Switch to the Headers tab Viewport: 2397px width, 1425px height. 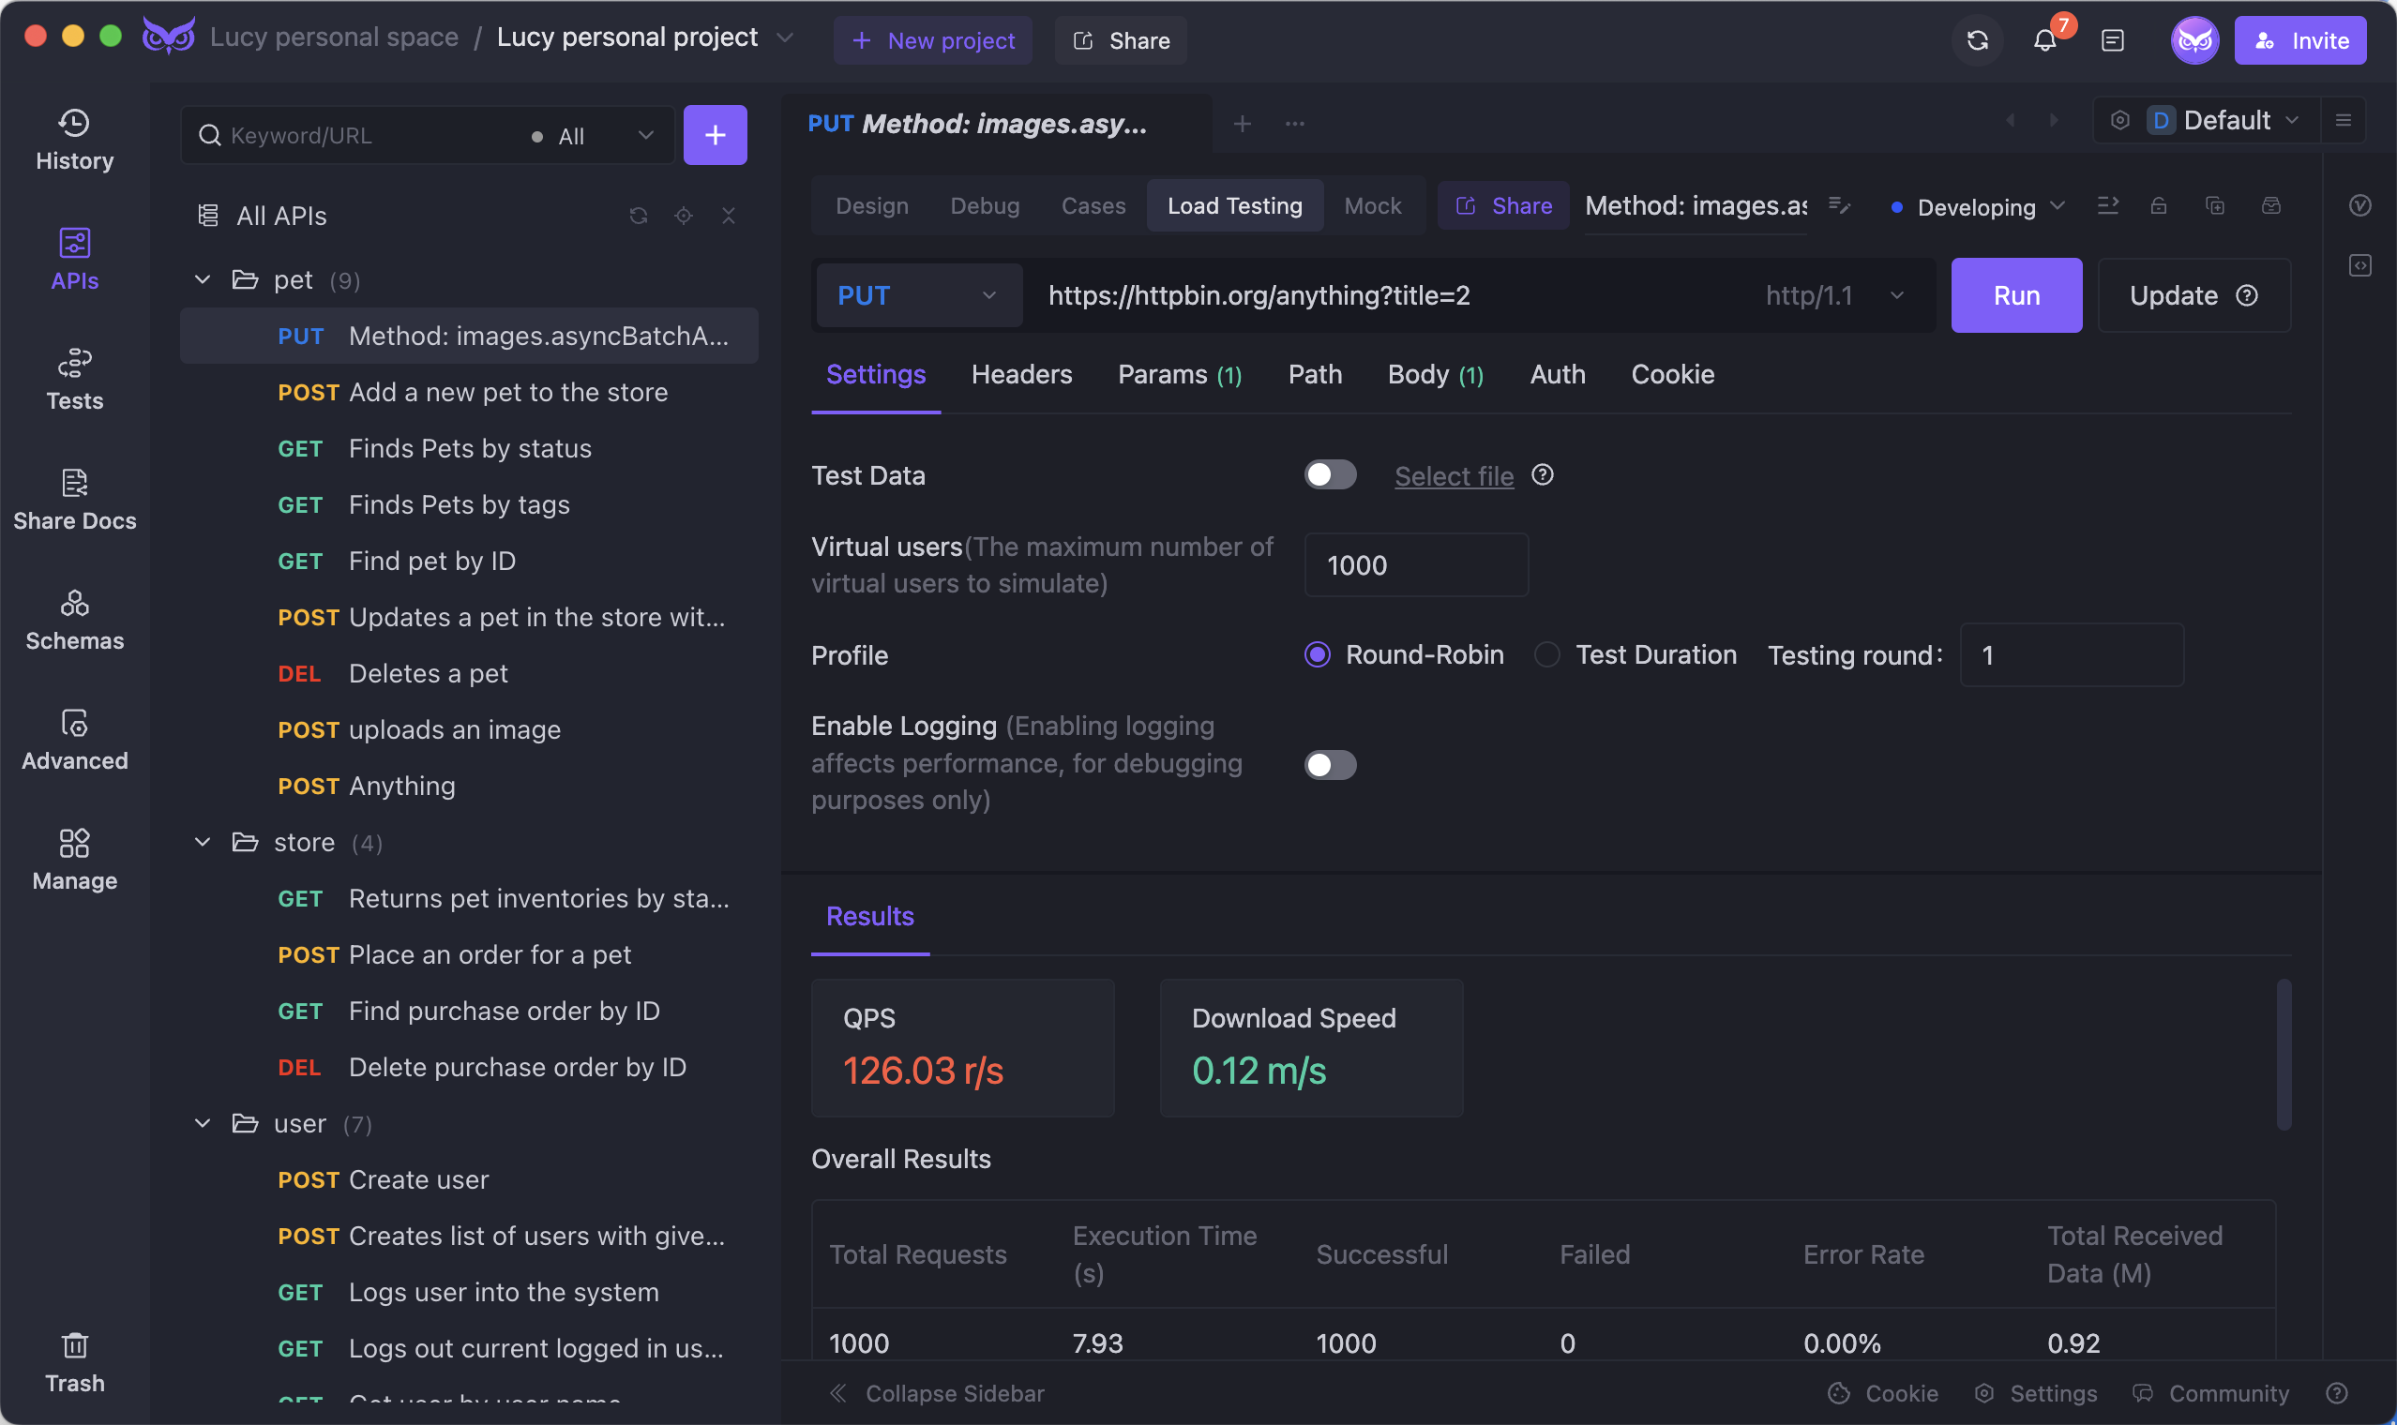coord(1021,373)
